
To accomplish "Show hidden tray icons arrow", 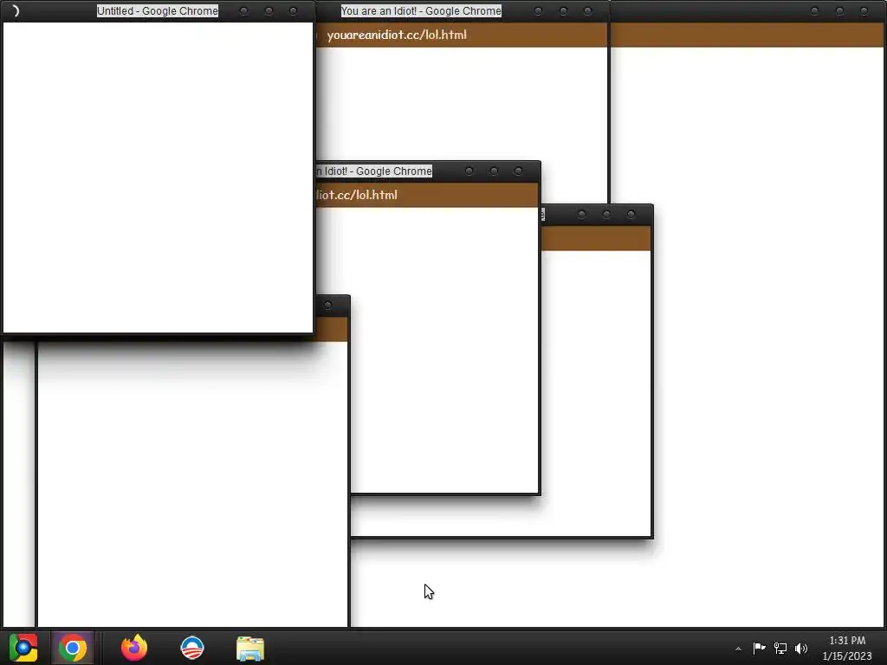I will tap(738, 649).
